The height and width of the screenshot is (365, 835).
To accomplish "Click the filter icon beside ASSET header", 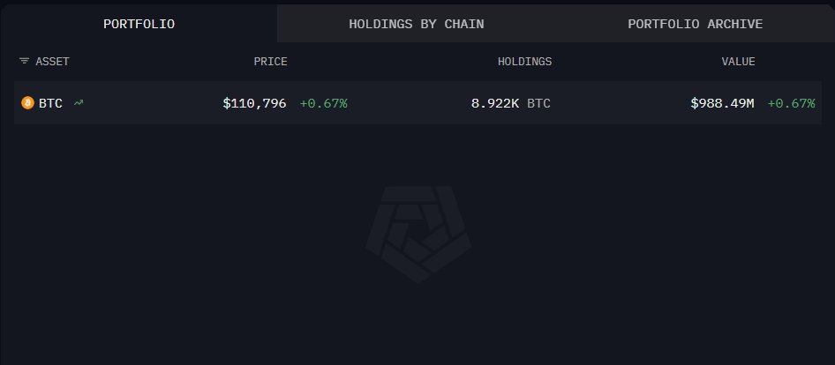I will coord(24,62).
